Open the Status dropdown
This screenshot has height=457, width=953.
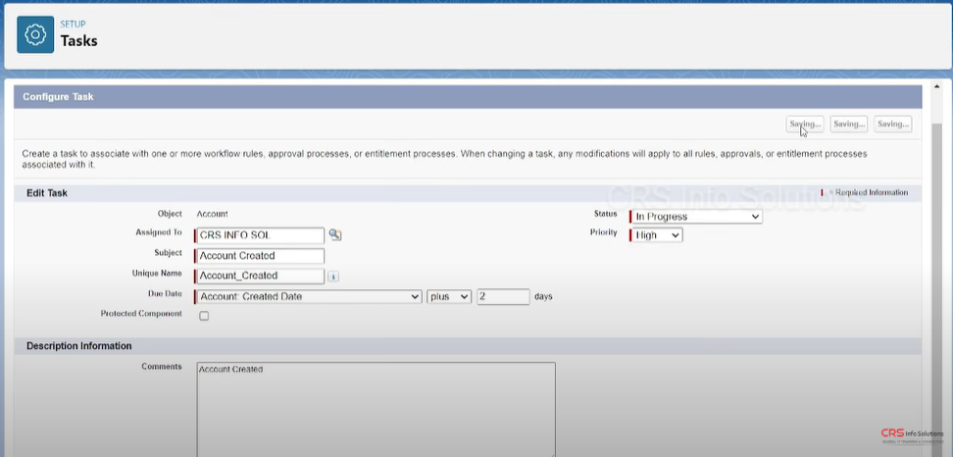(697, 216)
